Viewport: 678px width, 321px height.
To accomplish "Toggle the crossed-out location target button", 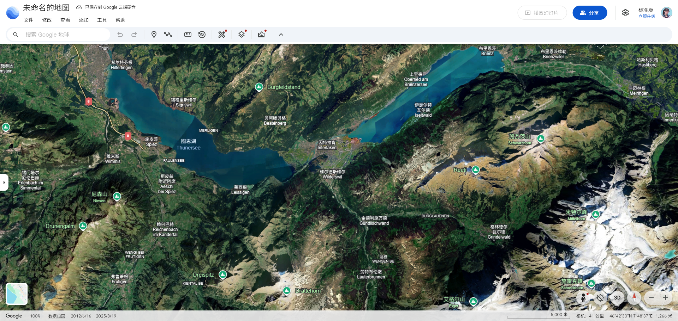I will click(x=600, y=298).
